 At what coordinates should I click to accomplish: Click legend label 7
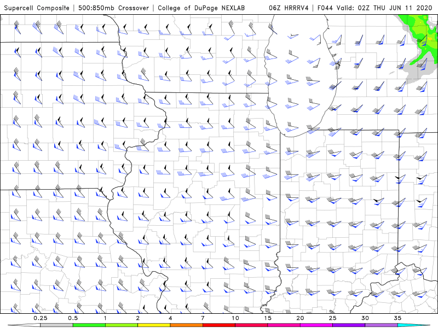click(x=203, y=318)
